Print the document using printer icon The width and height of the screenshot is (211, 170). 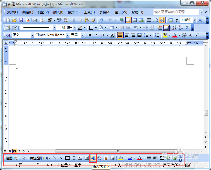pos(35,20)
